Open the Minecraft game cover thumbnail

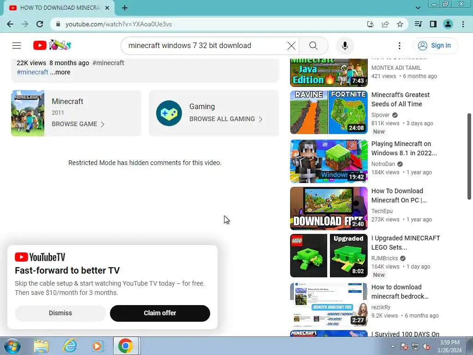point(28,113)
